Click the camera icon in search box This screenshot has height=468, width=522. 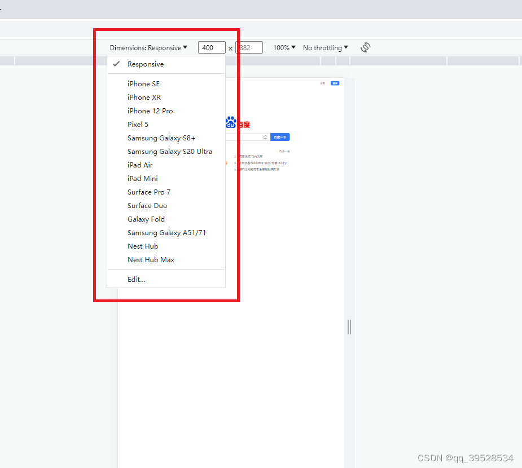click(265, 137)
